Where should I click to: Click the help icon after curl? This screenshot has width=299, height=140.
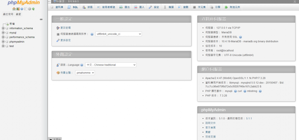coord(245,91)
